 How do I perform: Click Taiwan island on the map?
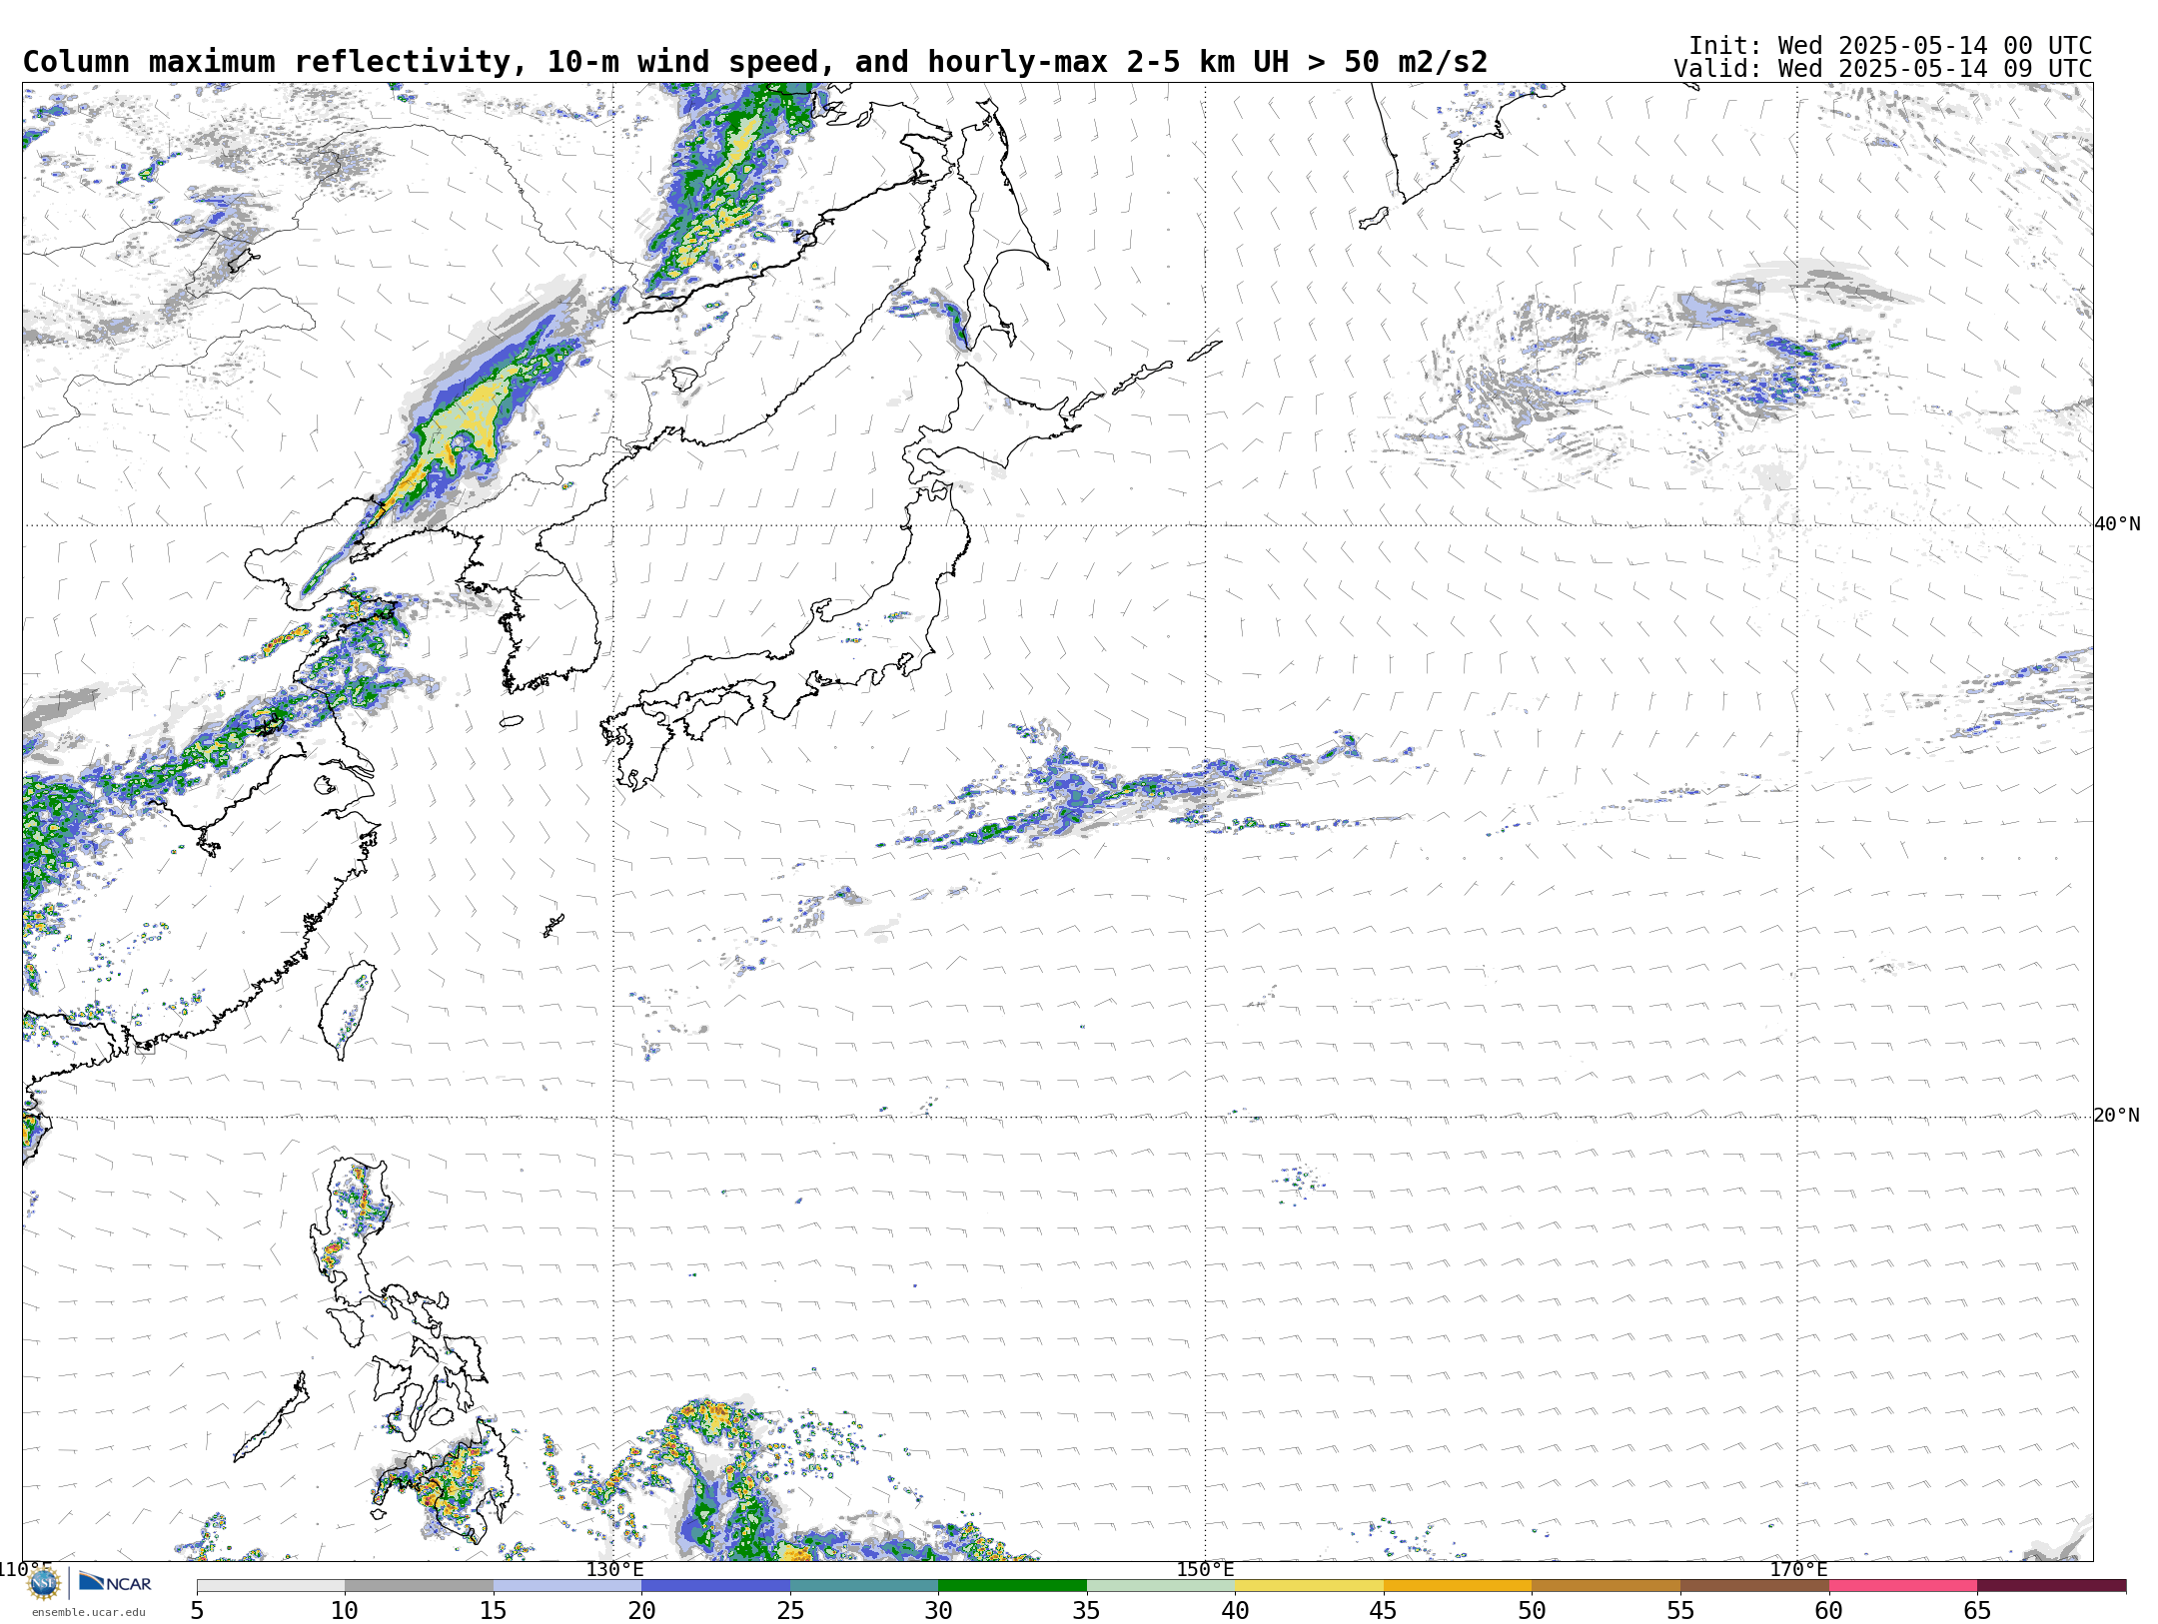pos(347,1009)
